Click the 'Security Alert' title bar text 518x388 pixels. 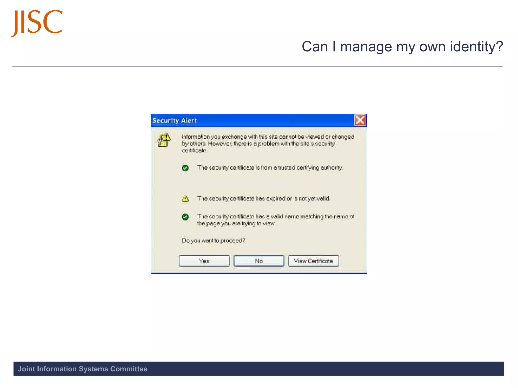point(175,120)
